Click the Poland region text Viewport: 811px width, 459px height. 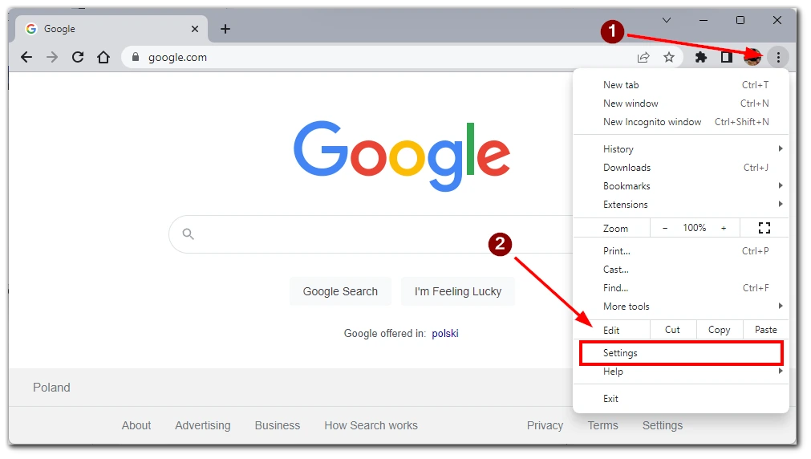(51, 388)
